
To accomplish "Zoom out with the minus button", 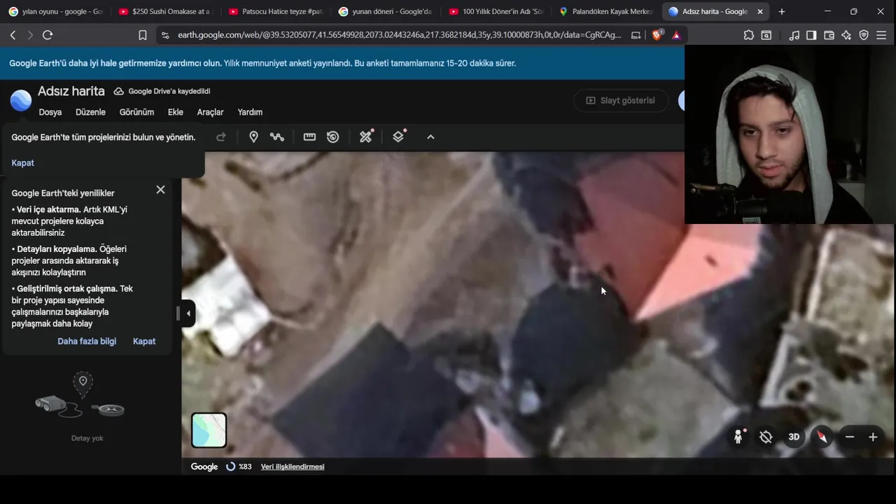I will click(850, 437).
